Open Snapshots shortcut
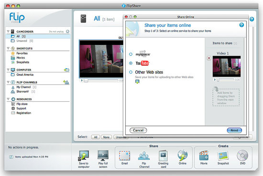 tap(20, 62)
